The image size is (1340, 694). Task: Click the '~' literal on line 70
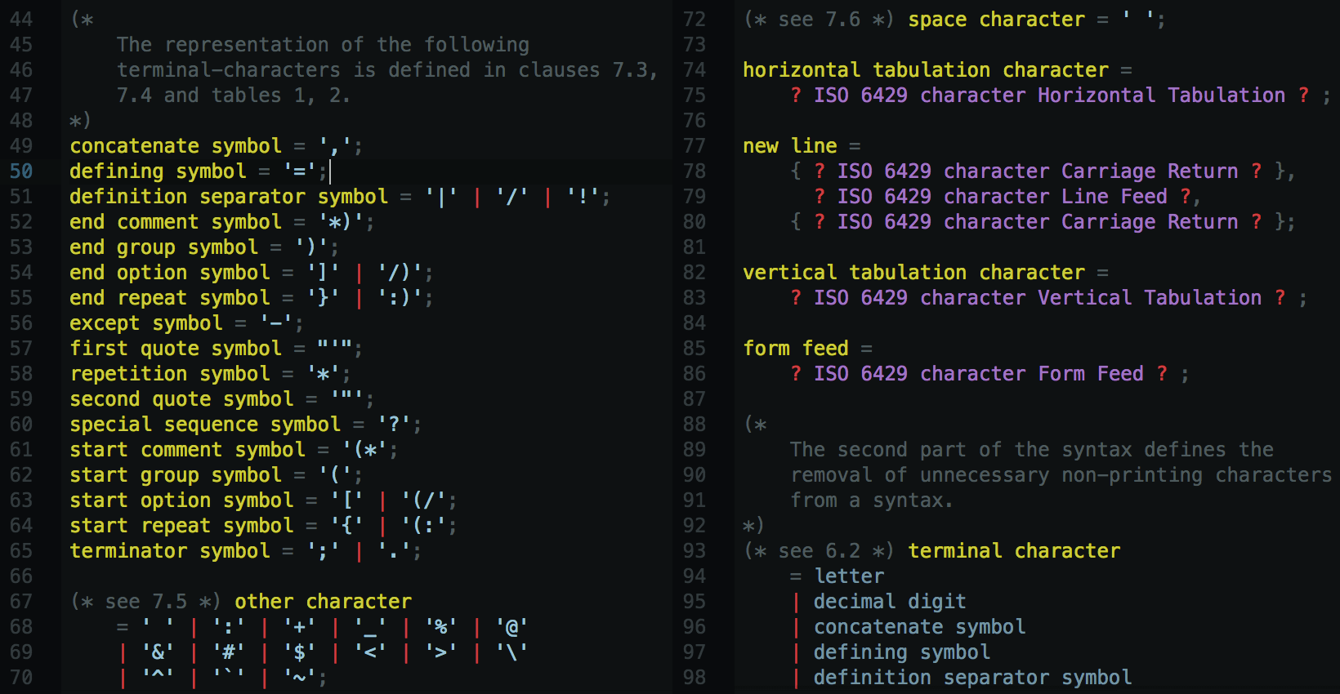coord(300,677)
